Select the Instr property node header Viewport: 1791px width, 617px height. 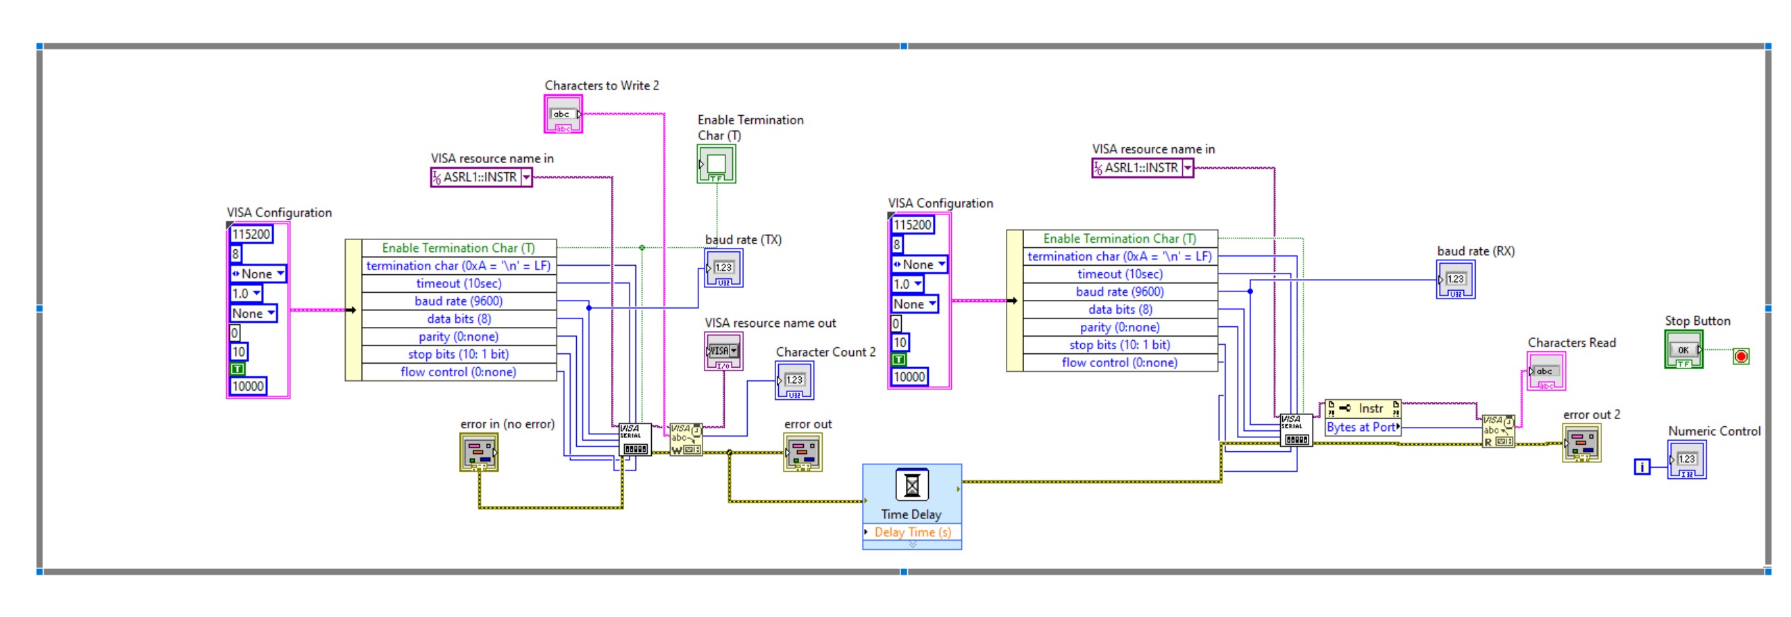point(1363,409)
